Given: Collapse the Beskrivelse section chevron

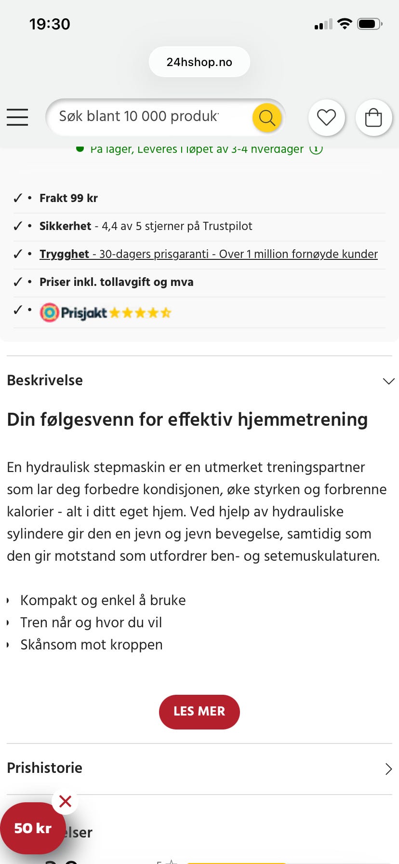Looking at the screenshot, I should click(388, 381).
